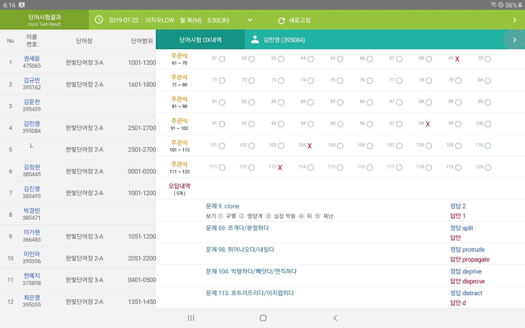Expand the class selection dropdown chevron

point(250,20)
